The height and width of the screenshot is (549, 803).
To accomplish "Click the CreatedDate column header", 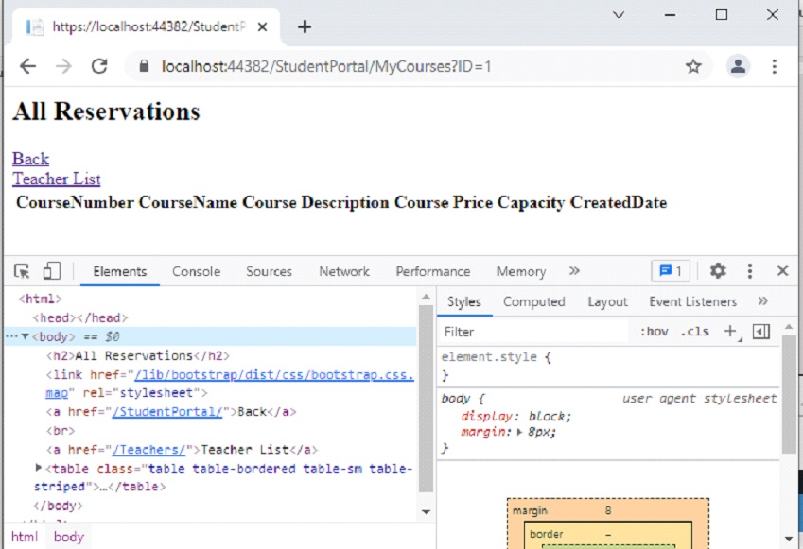I will click(619, 202).
